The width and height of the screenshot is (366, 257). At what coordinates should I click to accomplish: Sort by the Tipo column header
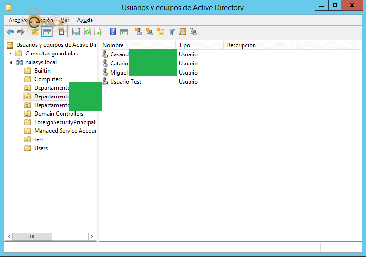coord(200,45)
